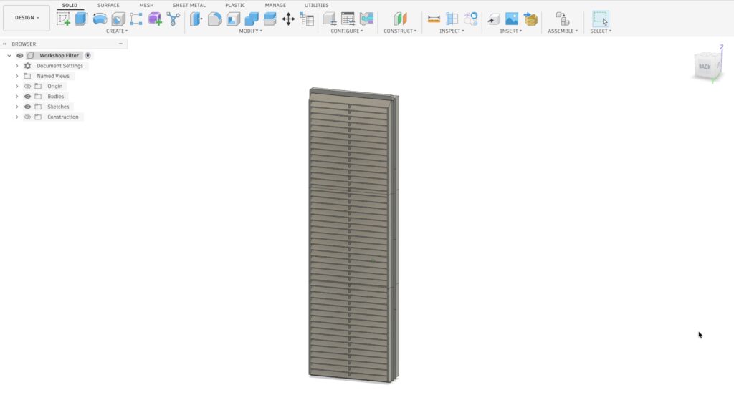Click the BACK face of ViewCube
This screenshot has height=410, width=734.
(705, 67)
